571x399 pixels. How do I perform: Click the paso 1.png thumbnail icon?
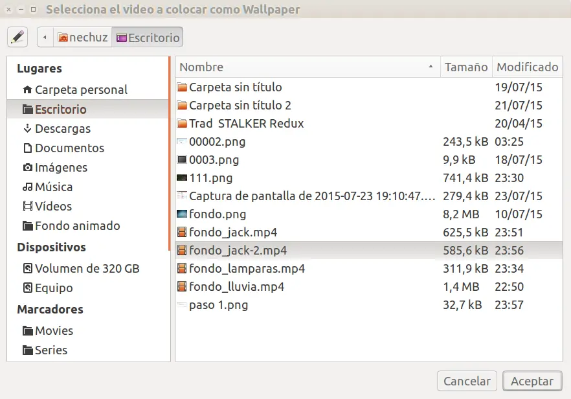pos(182,304)
